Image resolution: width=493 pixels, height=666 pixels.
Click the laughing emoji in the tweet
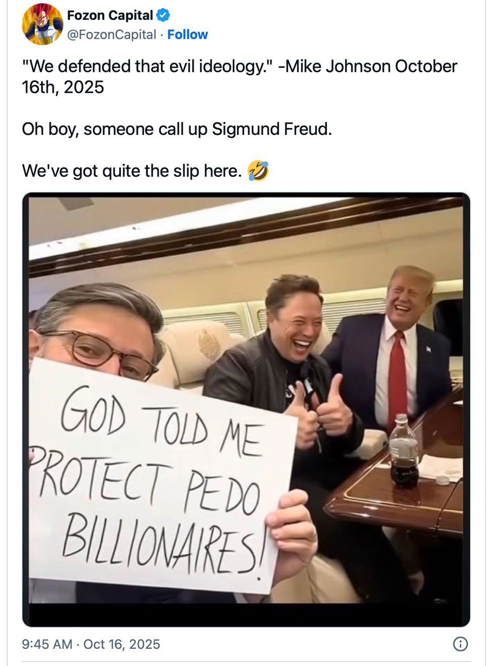pos(258,171)
